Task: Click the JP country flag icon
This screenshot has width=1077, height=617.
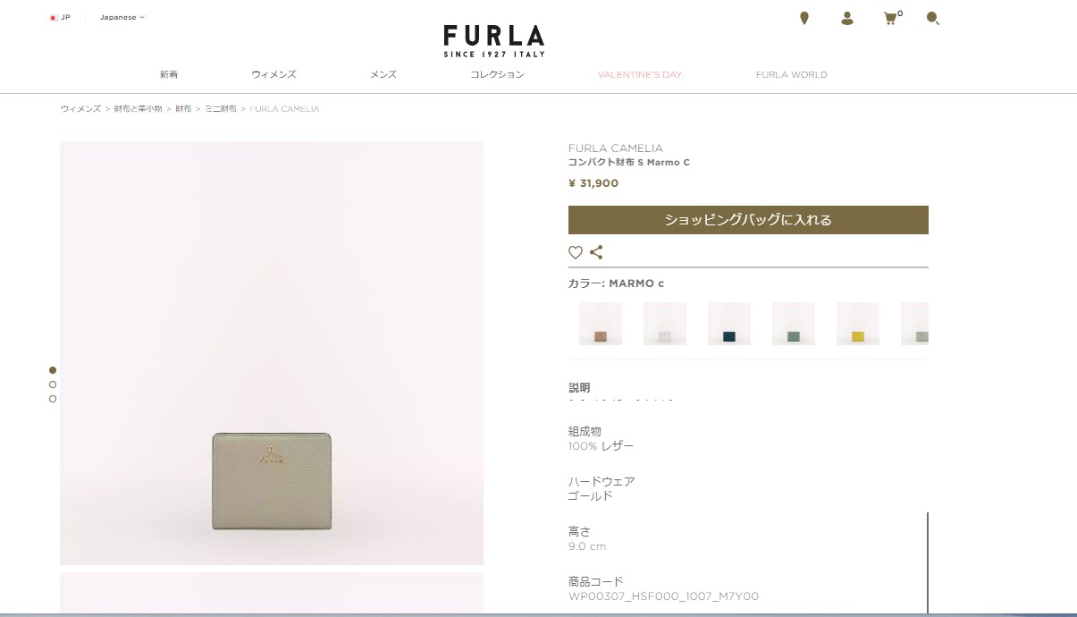Action: (54, 17)
